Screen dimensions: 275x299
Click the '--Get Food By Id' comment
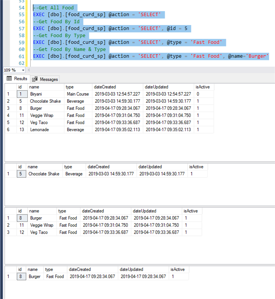(56, 21)
